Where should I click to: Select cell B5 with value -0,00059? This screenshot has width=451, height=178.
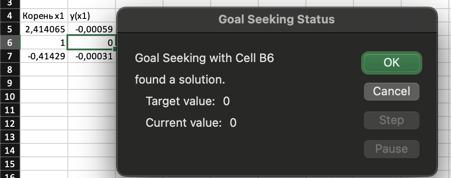click(x=92, y=29)
